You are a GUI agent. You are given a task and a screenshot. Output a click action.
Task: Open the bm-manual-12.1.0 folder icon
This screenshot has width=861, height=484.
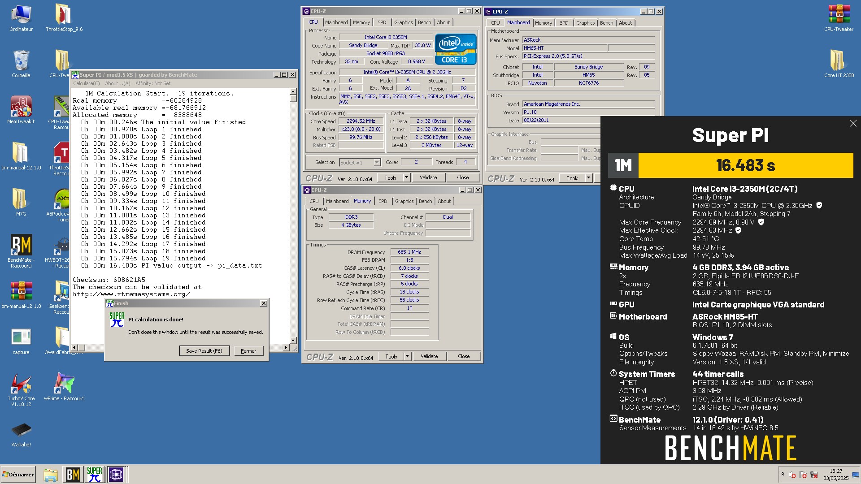(x=21, y=156)
